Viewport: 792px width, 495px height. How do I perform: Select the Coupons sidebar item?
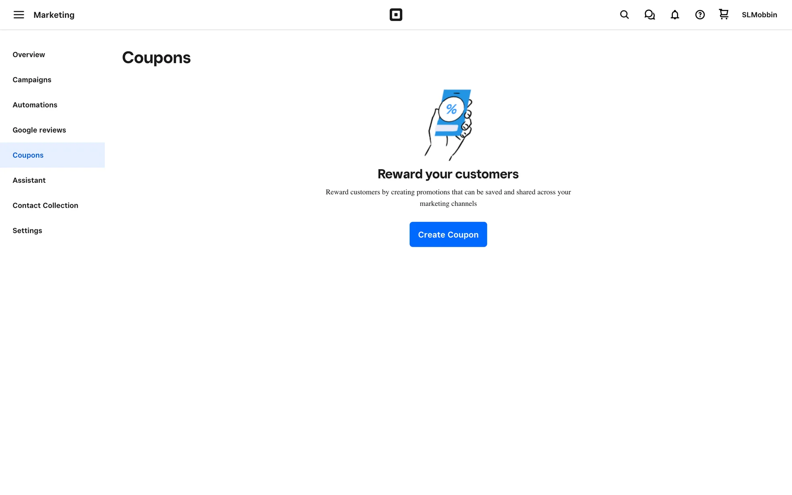pos(52,155)
